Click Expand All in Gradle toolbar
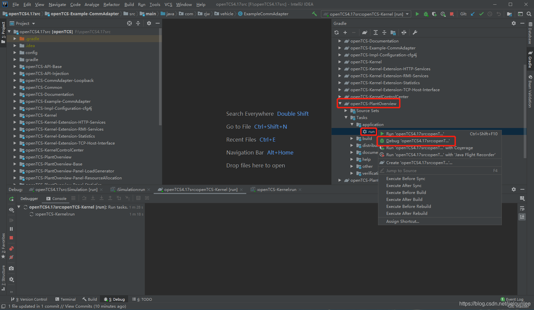The width and height of the screenshot is (534, 310). (376, 32)
